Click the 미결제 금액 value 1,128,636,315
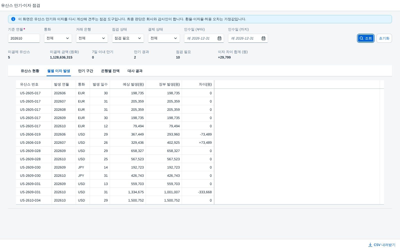This screenshot has height=250, width=400. [61, 57]
